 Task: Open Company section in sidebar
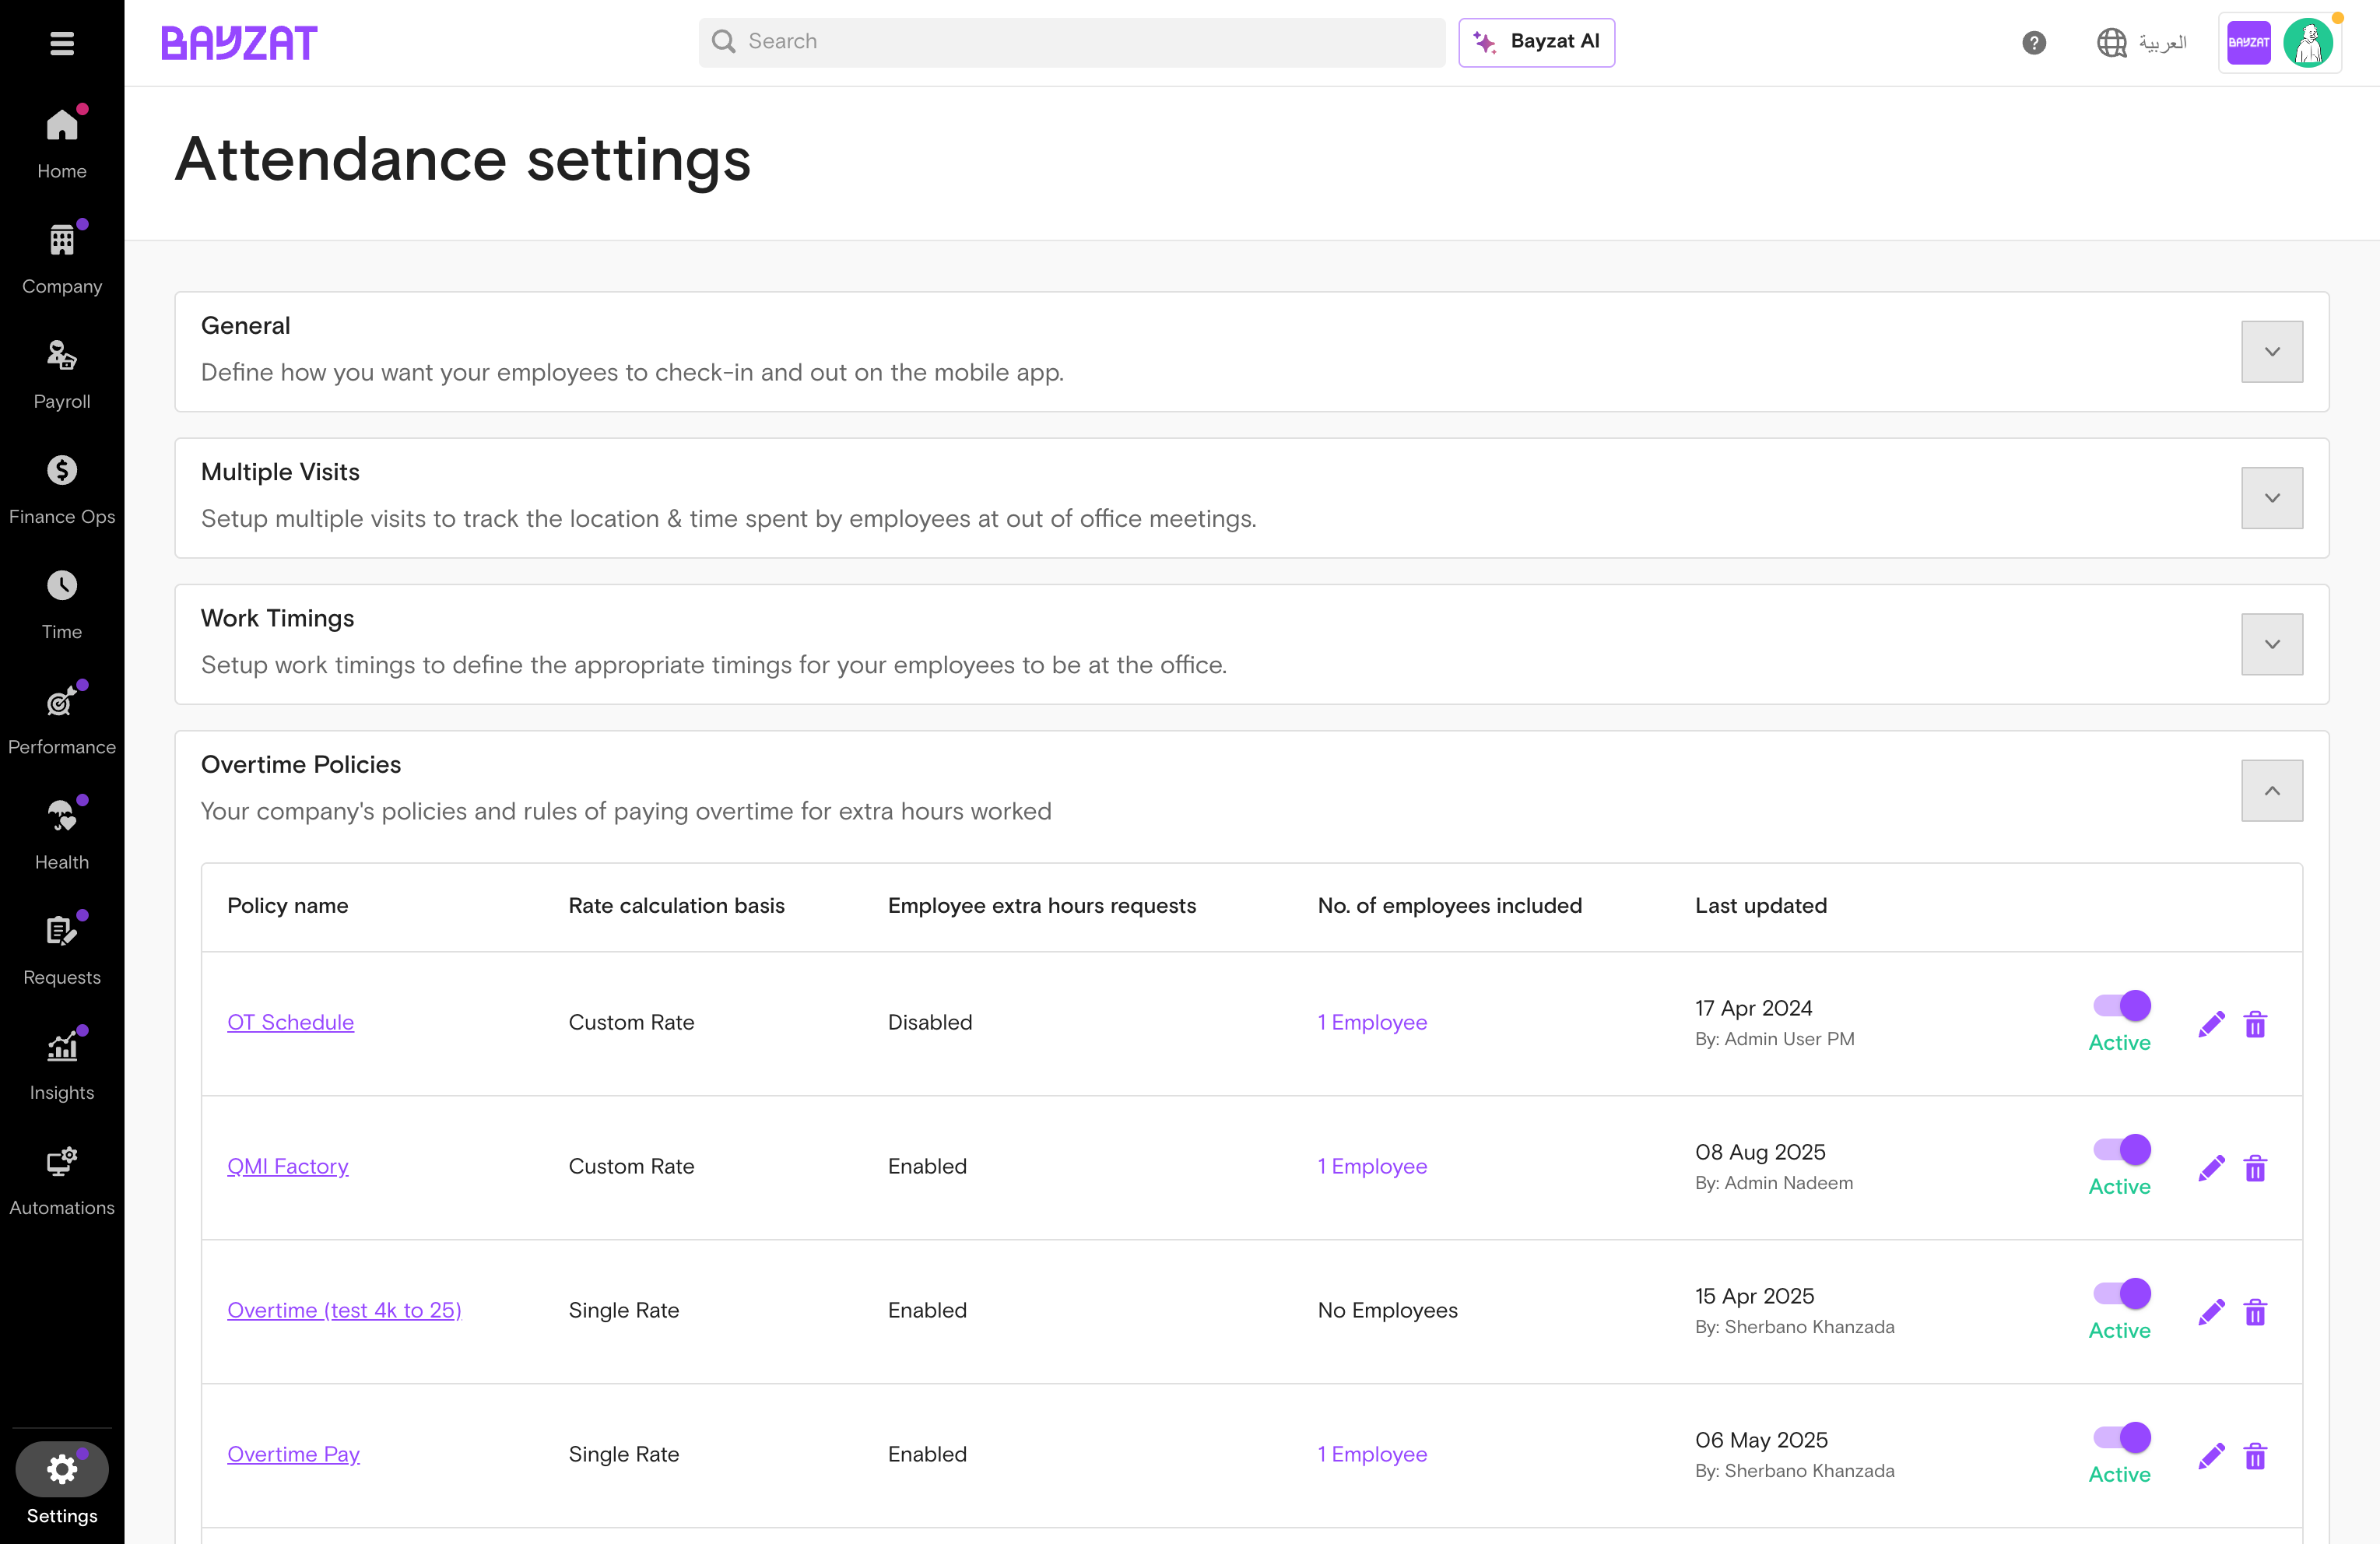tap(62, 258)
